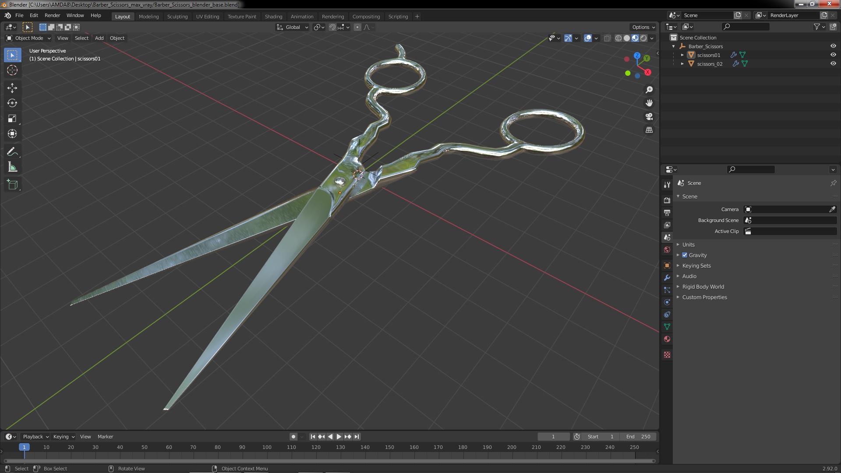The width and height of the screenshot is (841, 473).
Task: Click the Options button in the viewport header
Action: [x=643, y=27]
